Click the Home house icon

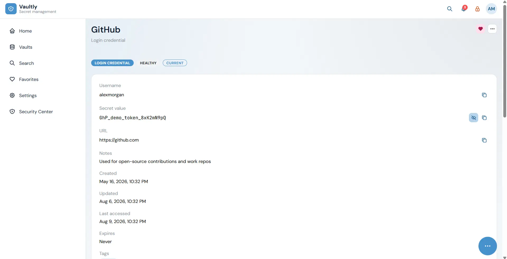pos(12,31)
